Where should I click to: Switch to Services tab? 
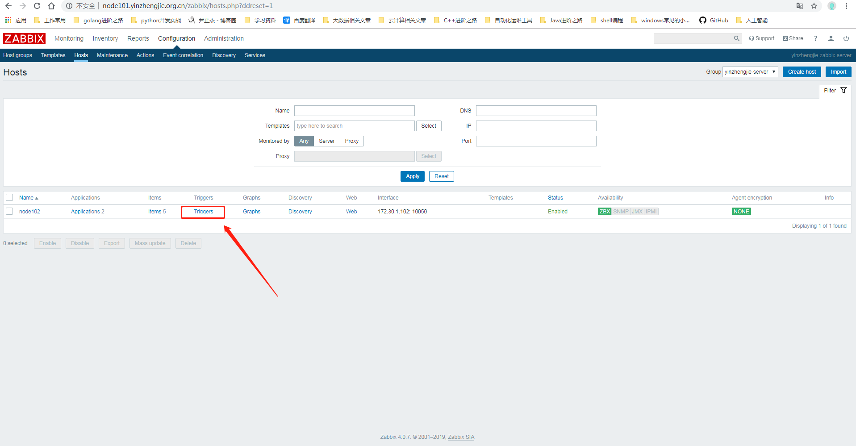(255, 55)
